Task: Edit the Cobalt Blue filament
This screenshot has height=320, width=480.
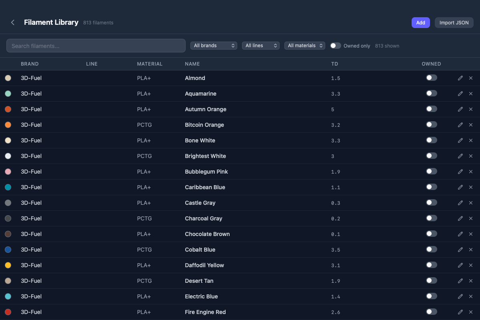Action: click(x=460, y=250)
